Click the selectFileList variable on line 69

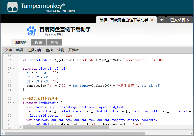click(72, 111)
